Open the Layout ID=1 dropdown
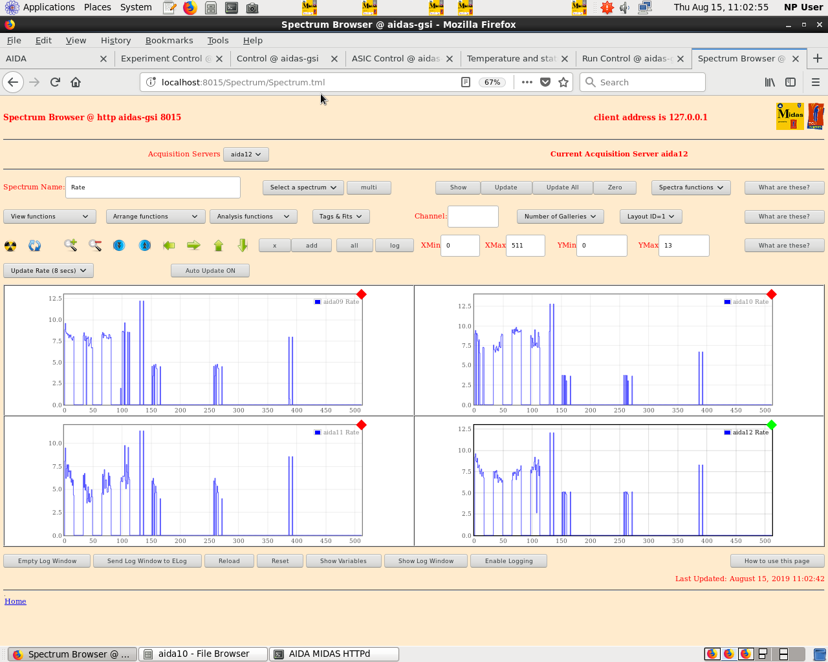The image size is (828, 662). pos(651,217)
